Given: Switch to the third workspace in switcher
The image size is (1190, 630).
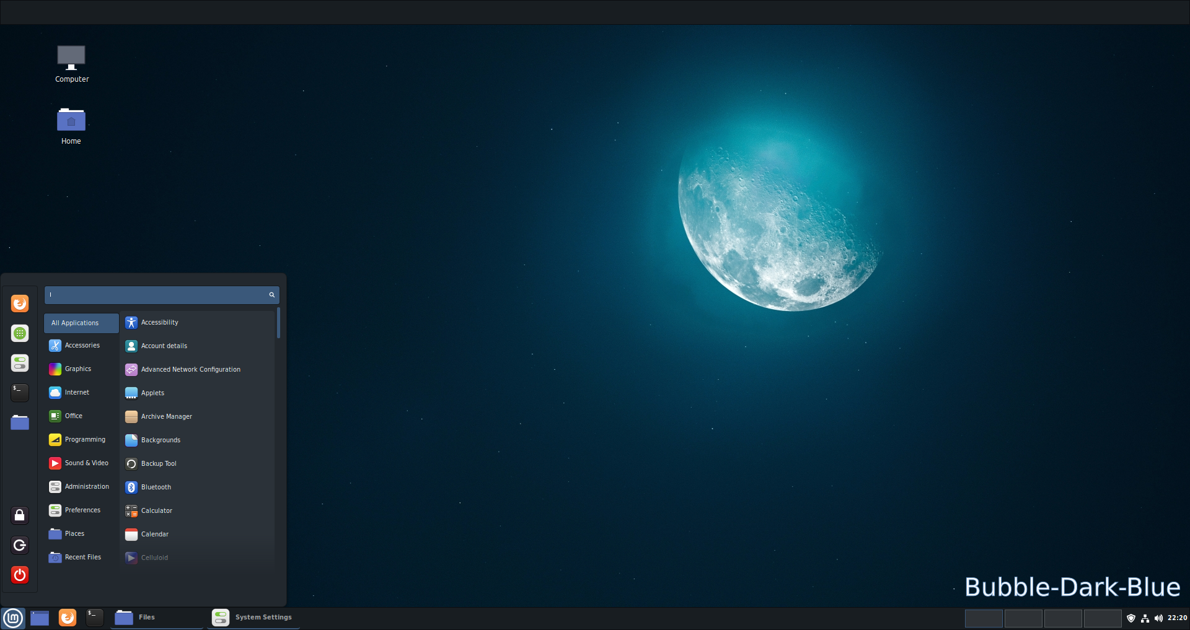Looking at the screenshot, I should click(x=1063, y=618).
